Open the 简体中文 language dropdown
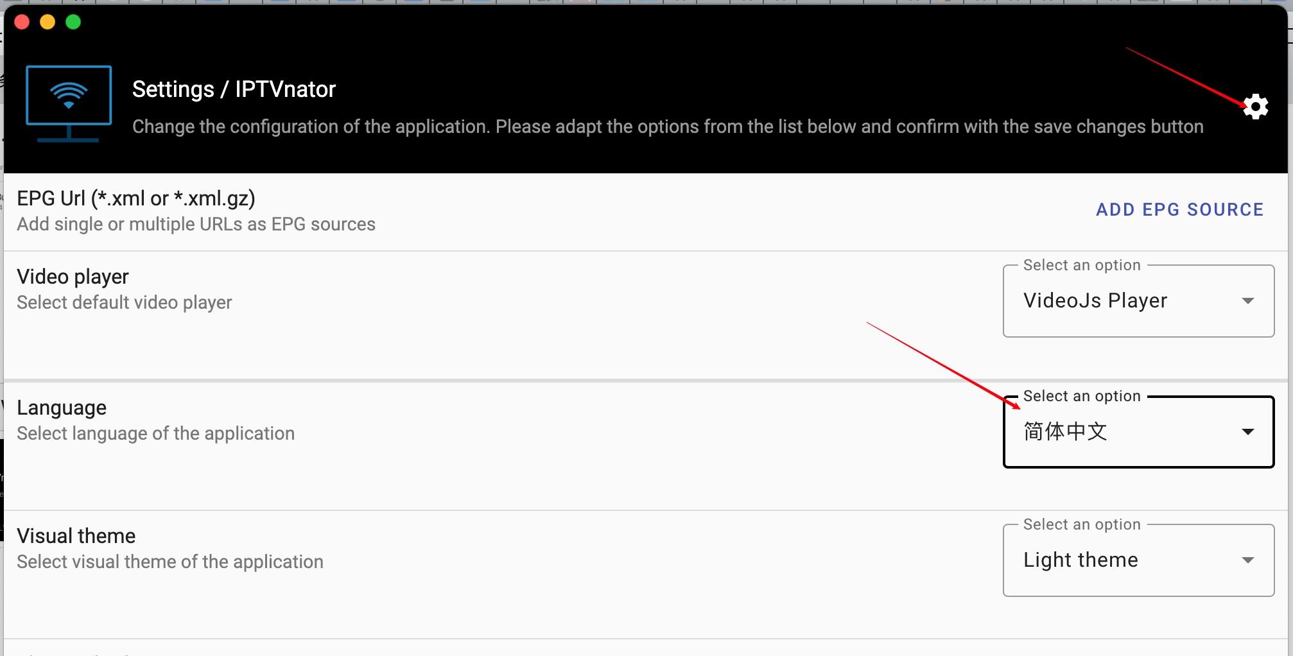The height and width of the screenshot is (656, 1293). pos(1138,432)
